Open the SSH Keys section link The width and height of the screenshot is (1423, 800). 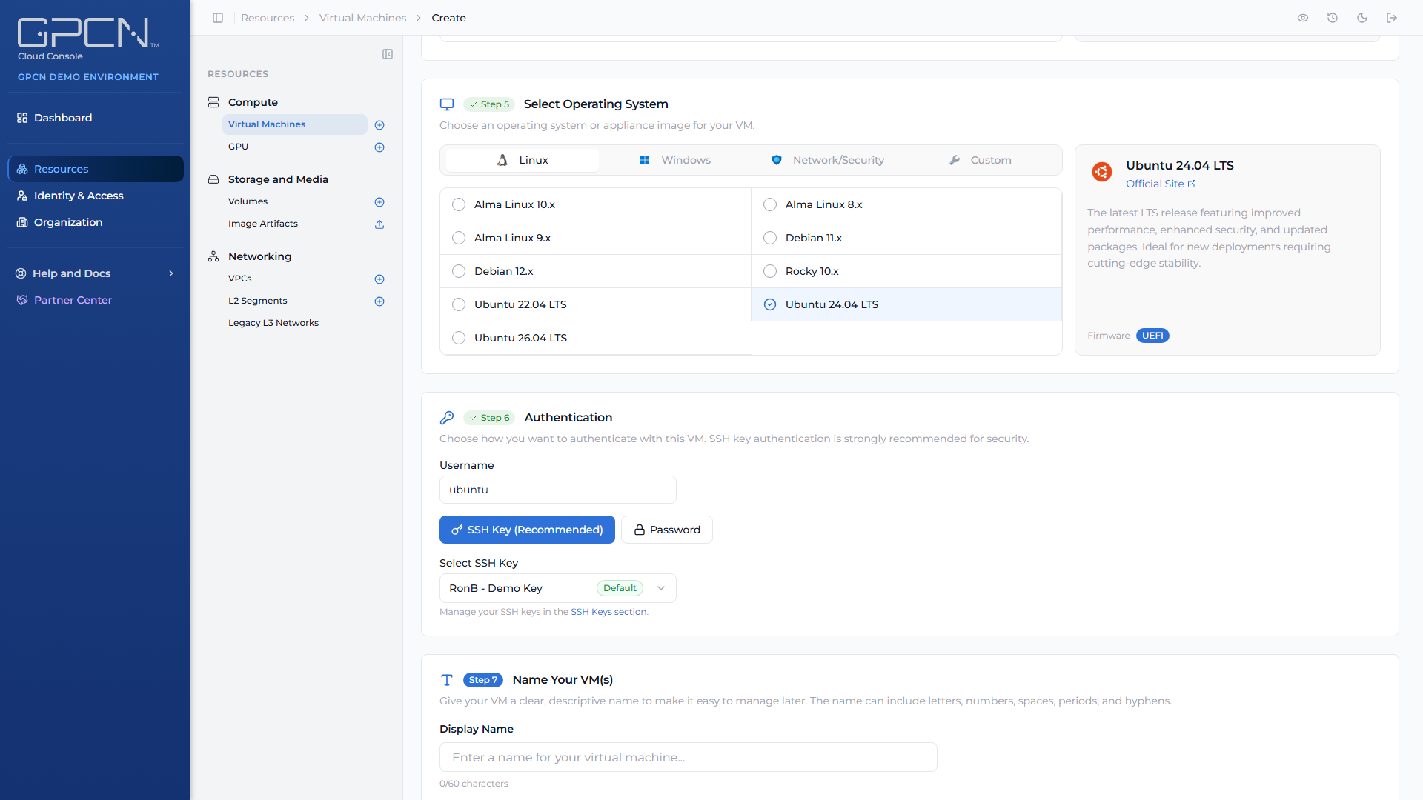(608, 612)
